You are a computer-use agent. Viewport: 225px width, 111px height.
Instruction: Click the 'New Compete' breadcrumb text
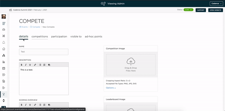(48, 27)
